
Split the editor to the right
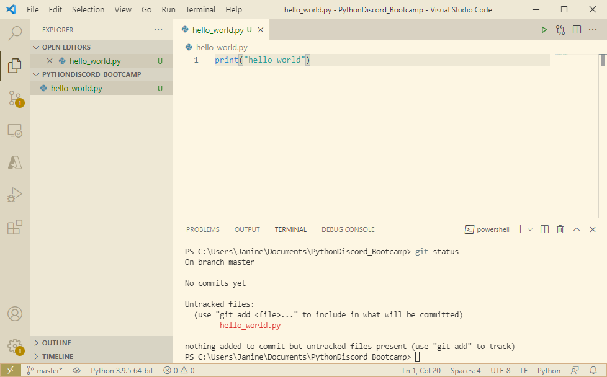(577, 30)
